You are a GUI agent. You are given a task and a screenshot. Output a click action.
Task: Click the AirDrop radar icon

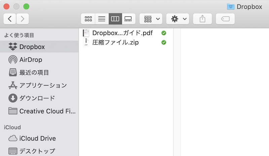coord(13,60)
